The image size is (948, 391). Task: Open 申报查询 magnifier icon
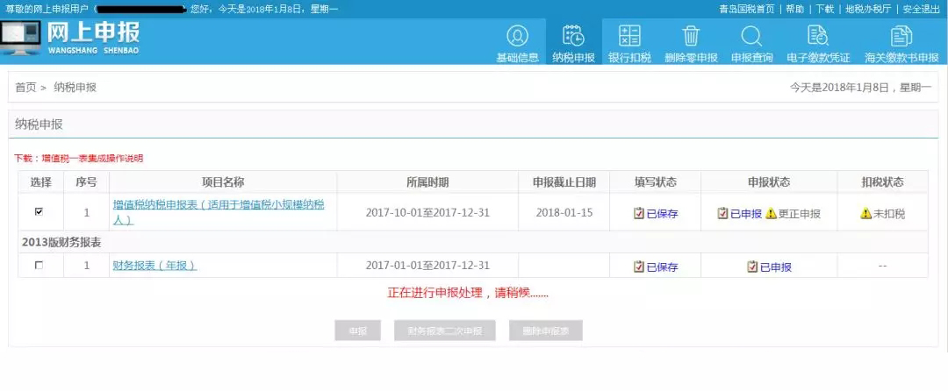(751, 36)
